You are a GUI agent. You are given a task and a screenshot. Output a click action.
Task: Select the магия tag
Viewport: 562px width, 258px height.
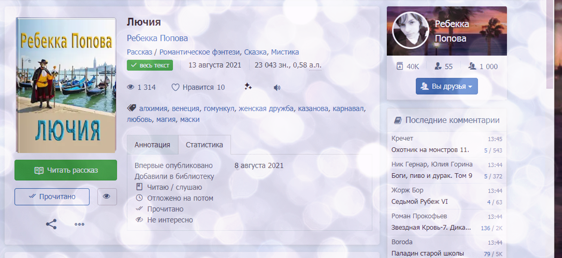pos(166,119)
